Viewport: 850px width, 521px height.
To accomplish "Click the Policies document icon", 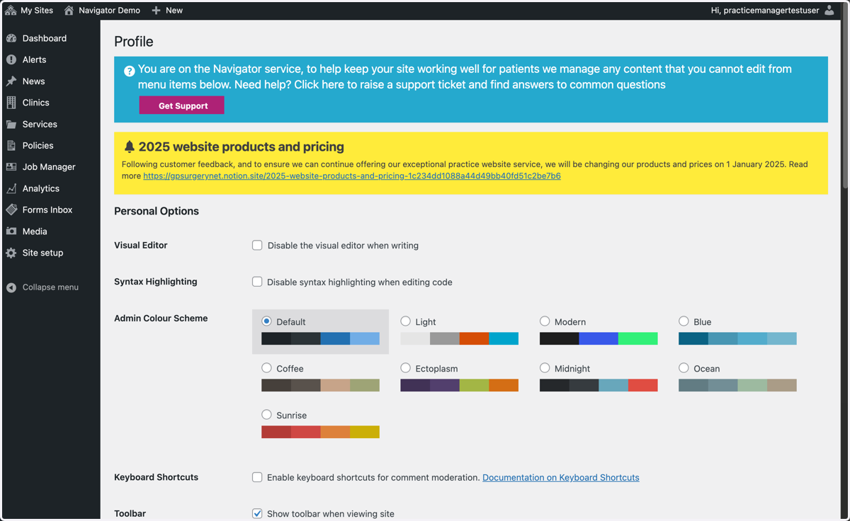I will click(x=11, y=145).
